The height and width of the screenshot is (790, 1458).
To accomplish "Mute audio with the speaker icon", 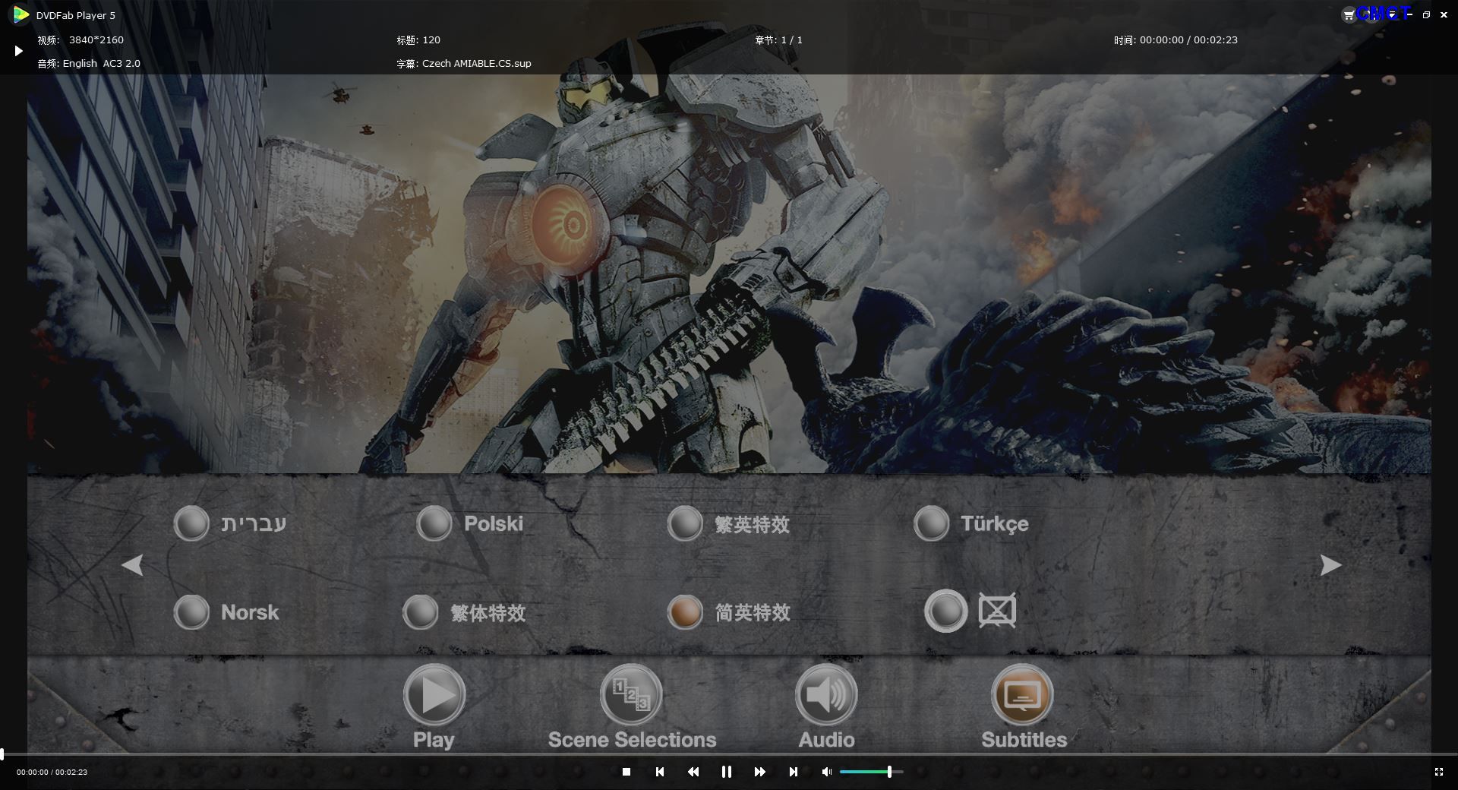I will coord(826,772).
